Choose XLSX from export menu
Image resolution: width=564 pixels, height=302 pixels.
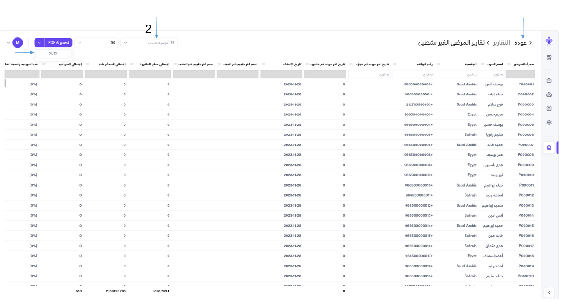[53, 54]
